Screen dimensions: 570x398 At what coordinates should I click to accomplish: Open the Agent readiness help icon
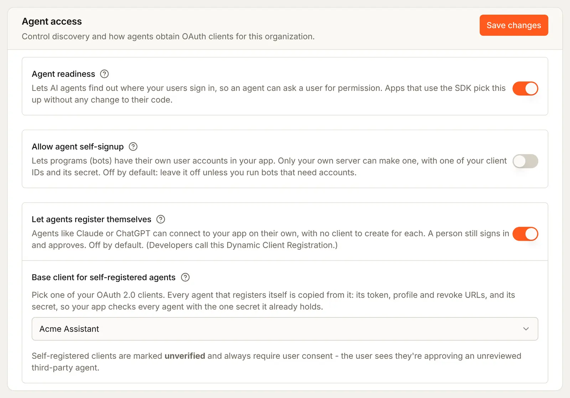coord(104,74)
